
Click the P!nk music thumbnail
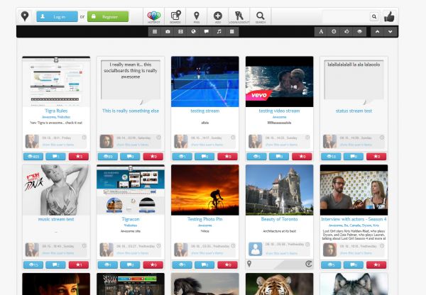point(56,190)
